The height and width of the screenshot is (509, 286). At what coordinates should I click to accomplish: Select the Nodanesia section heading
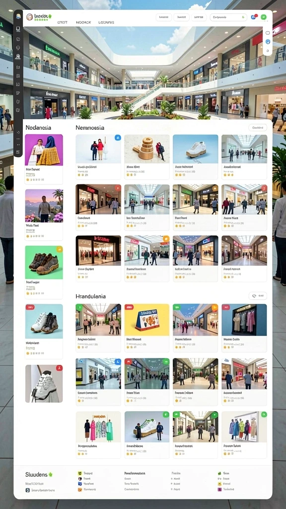(x=38, y=128)
